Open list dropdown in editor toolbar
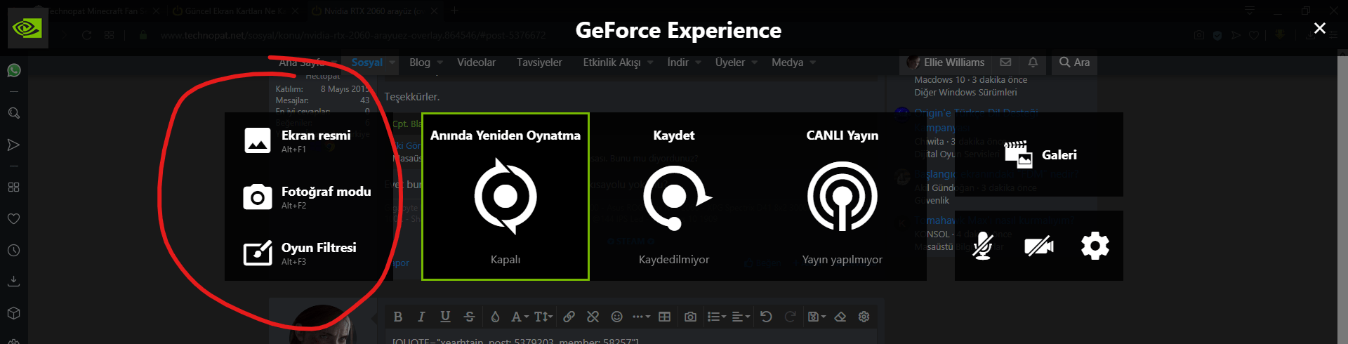This screenshot has width=1348, height=344. coord(717,317)
